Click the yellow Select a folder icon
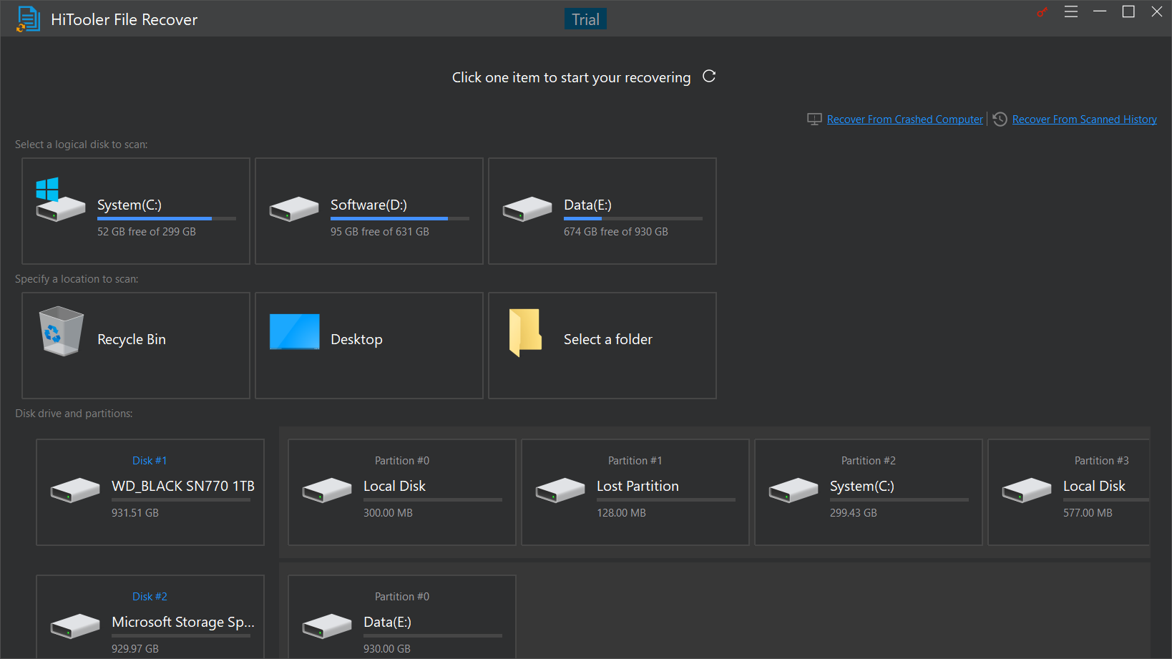 (525, 332)
